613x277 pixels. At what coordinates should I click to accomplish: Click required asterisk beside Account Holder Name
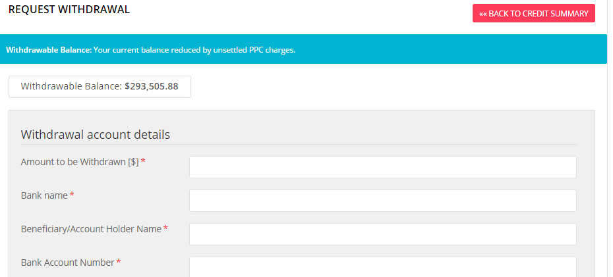(165, 228)
